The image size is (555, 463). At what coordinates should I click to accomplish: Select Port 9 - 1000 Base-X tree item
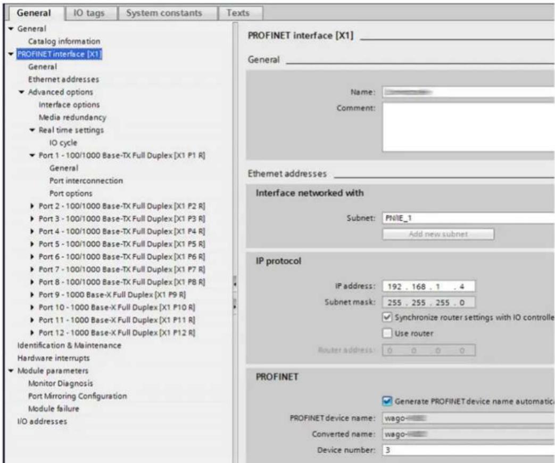tap(112, 294)
